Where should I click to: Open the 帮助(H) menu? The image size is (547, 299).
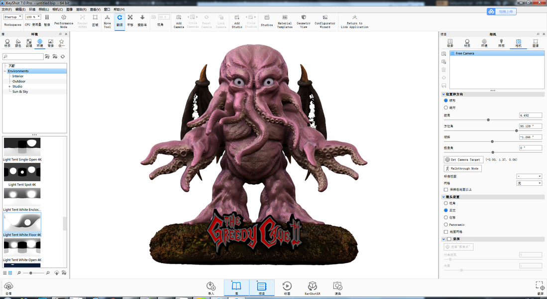(x=119, y=9)
